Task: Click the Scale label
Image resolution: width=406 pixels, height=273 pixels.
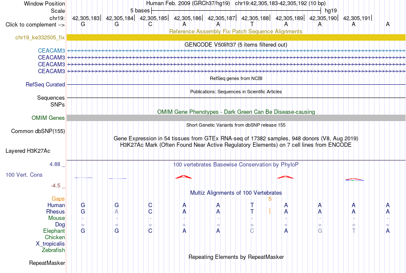Action: point(58,11)
